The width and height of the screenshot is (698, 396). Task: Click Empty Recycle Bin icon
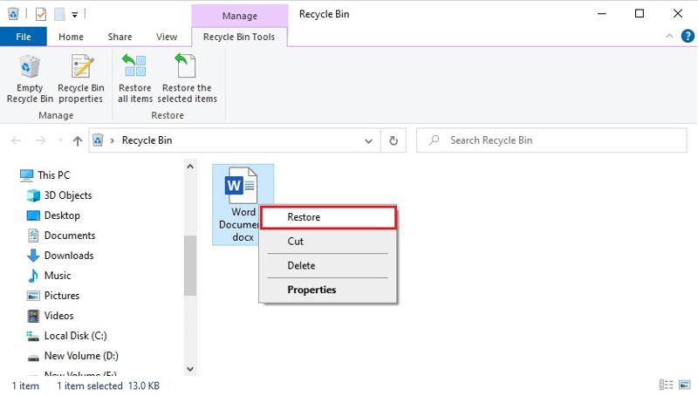click(30, 79)
